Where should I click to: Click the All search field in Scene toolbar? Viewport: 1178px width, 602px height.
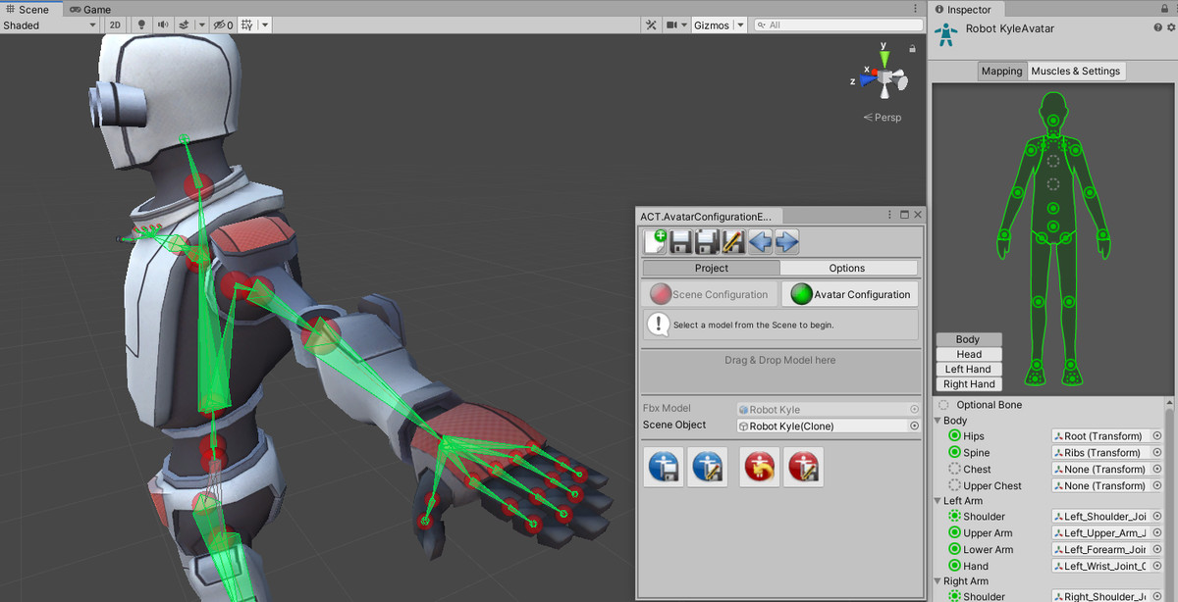(x=839, y=25)
